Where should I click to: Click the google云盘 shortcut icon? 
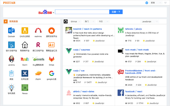[52, 73]
